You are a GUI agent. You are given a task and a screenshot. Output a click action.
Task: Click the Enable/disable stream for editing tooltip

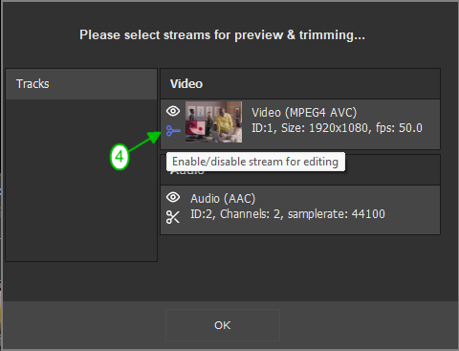[255, 162]
